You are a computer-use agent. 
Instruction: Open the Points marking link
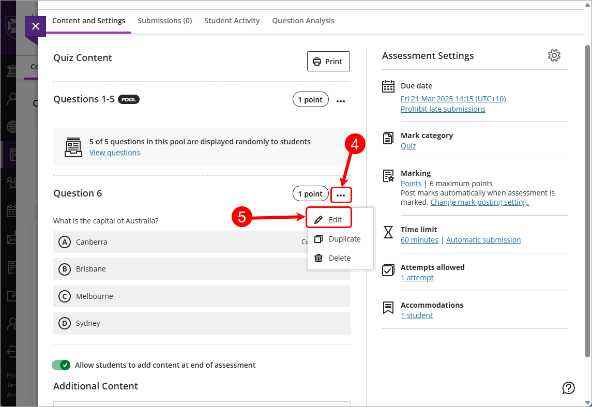click(411, 184)
